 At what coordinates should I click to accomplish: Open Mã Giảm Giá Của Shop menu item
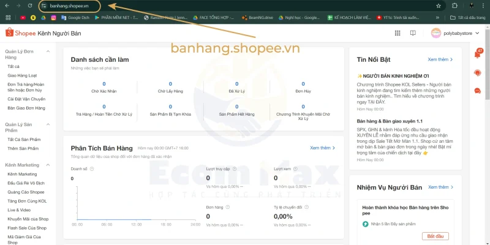click(x=24, y=239)
